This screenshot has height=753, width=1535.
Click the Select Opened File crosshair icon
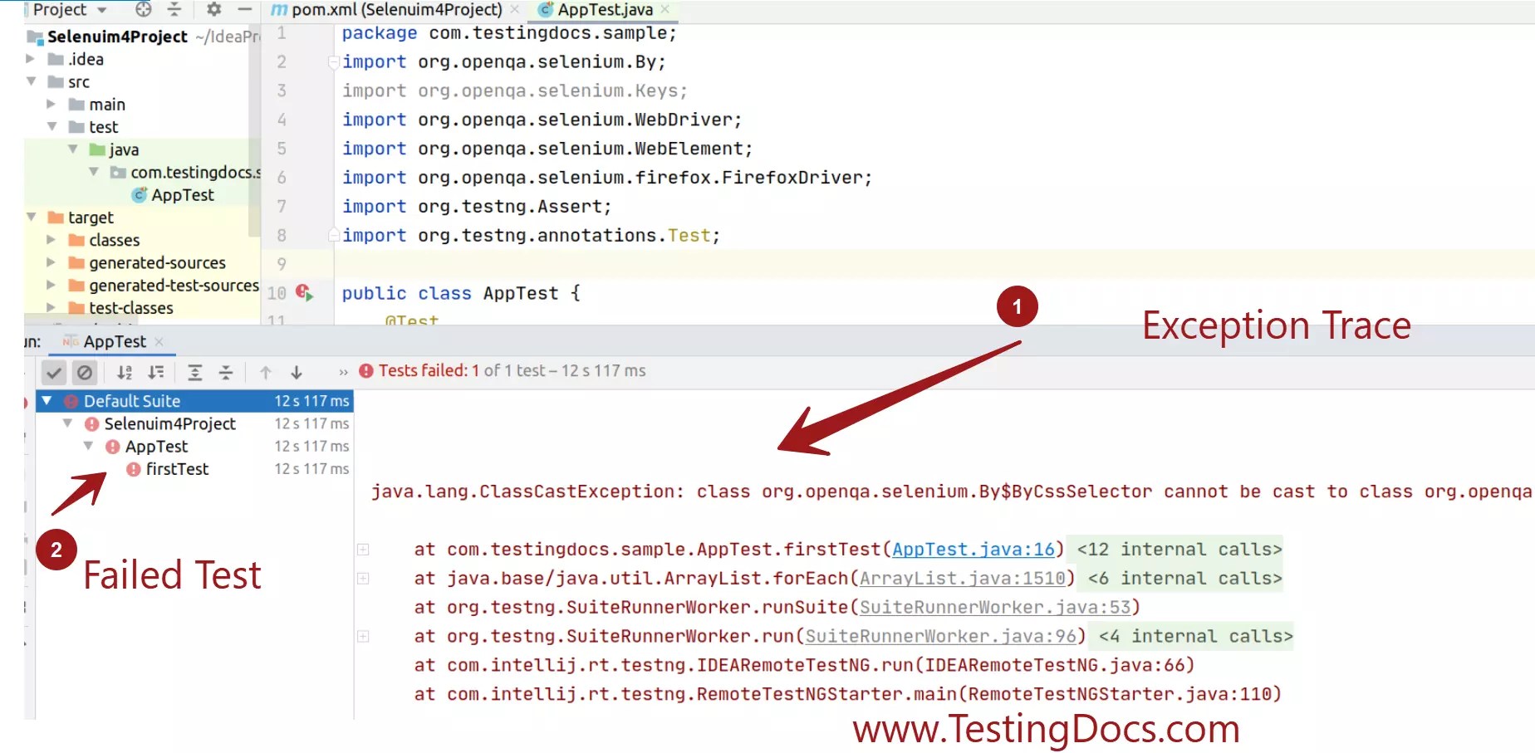(142, 11)
